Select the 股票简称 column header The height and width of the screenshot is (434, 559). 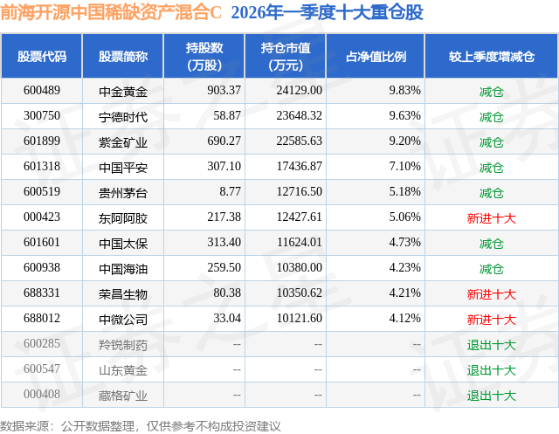click(x=123, y=56)
